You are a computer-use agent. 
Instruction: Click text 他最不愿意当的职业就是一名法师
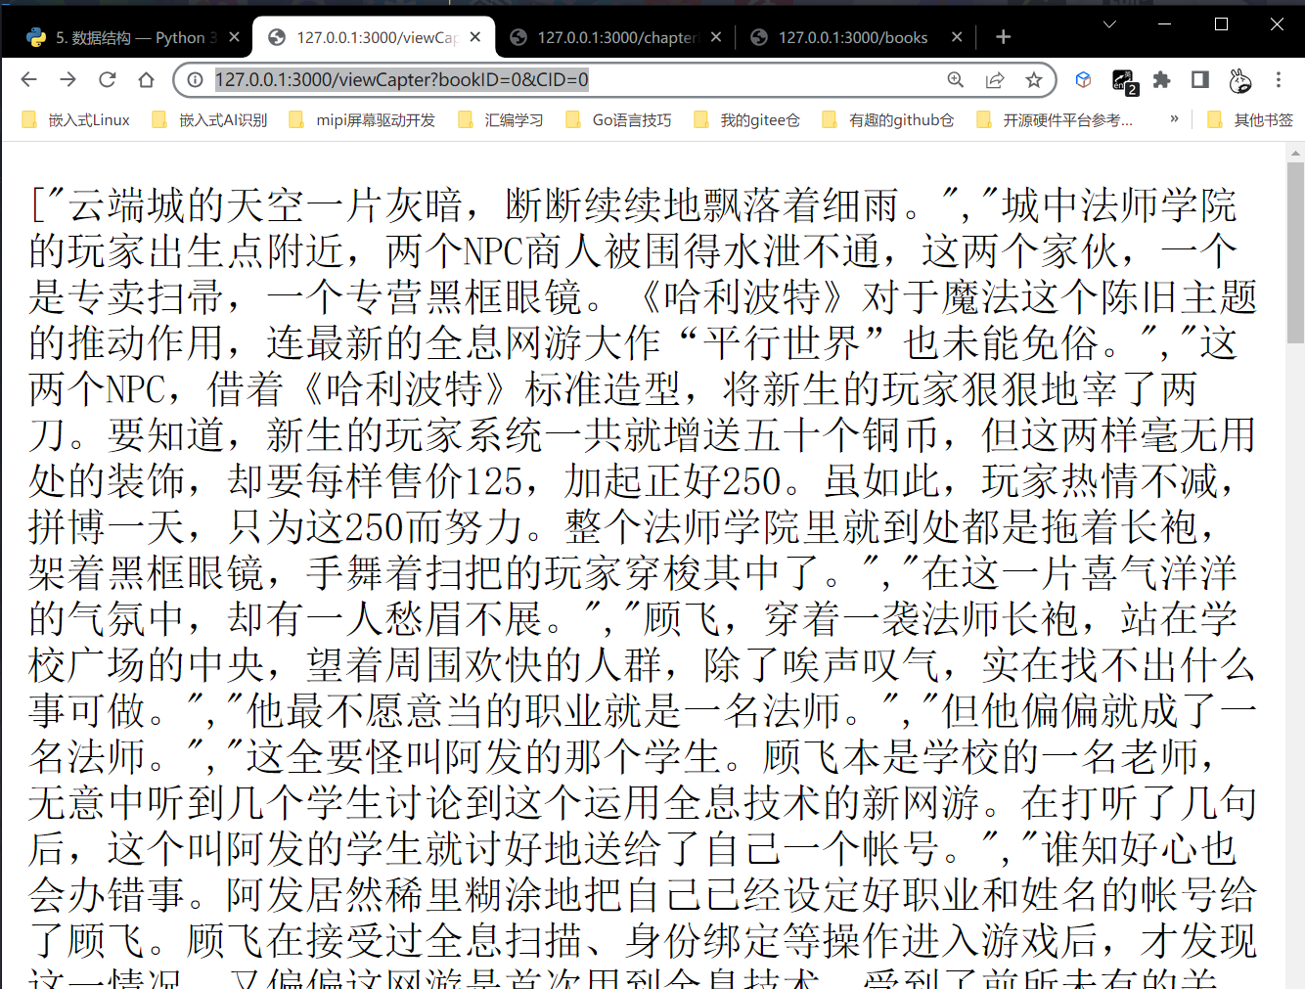[x=544, y=711]
